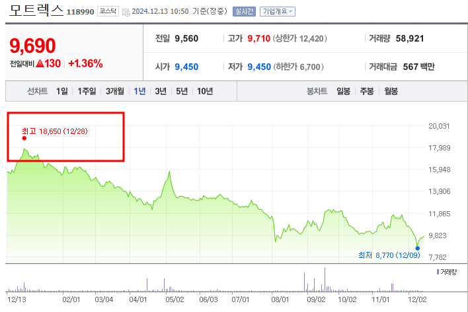The height and width of the screenshot is (312, 468).
Task: Click the stock name 모트렉스
Action: (x=36, y=10)
